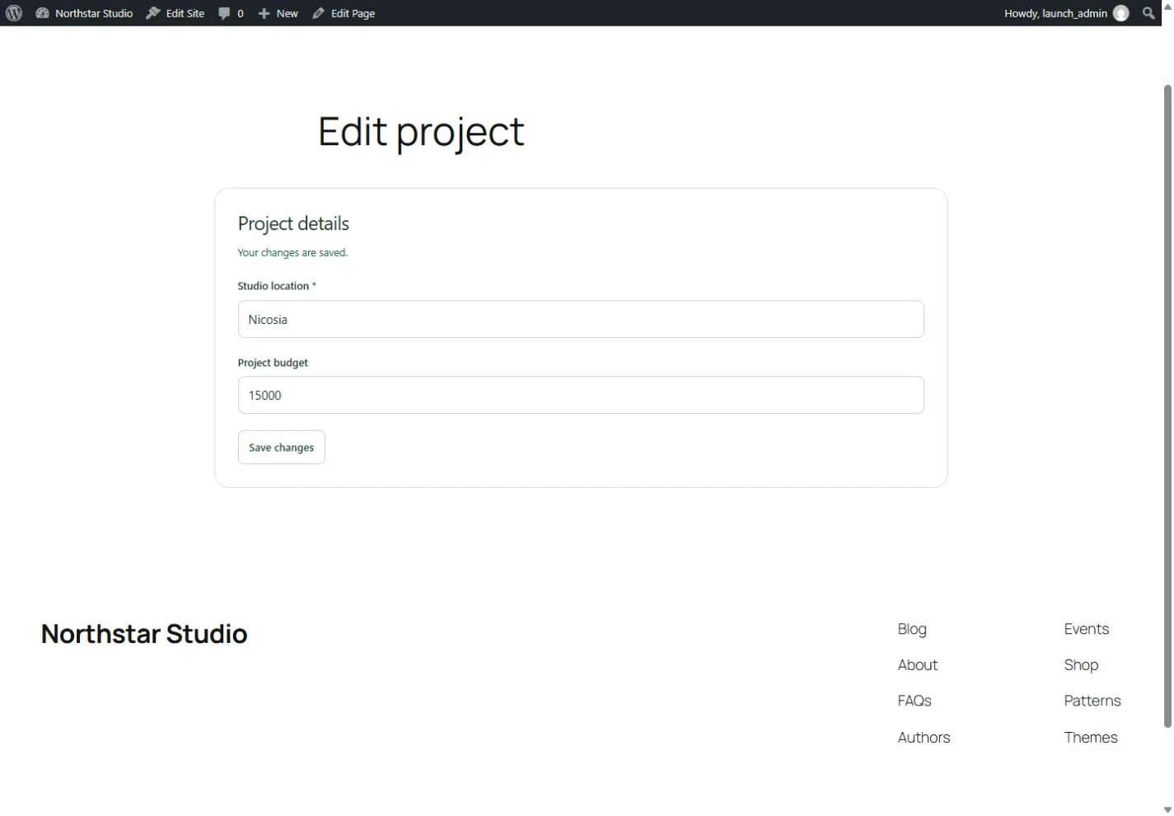This screenshot has width=1174, height=816.
Task: Open the About footer link
Action: pos(918,665)
